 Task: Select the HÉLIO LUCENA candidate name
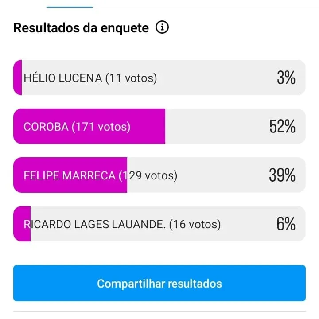(63, 78)
